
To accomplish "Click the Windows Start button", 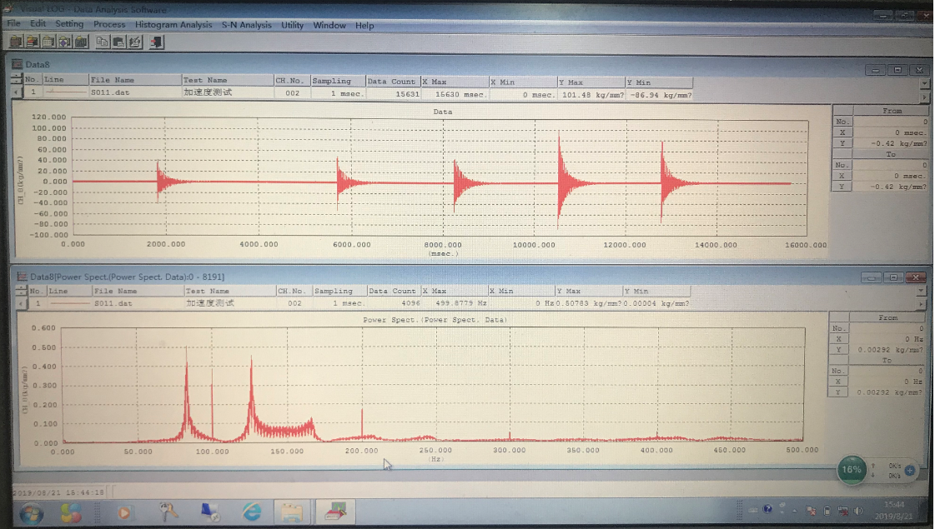I will coord(31,512).
